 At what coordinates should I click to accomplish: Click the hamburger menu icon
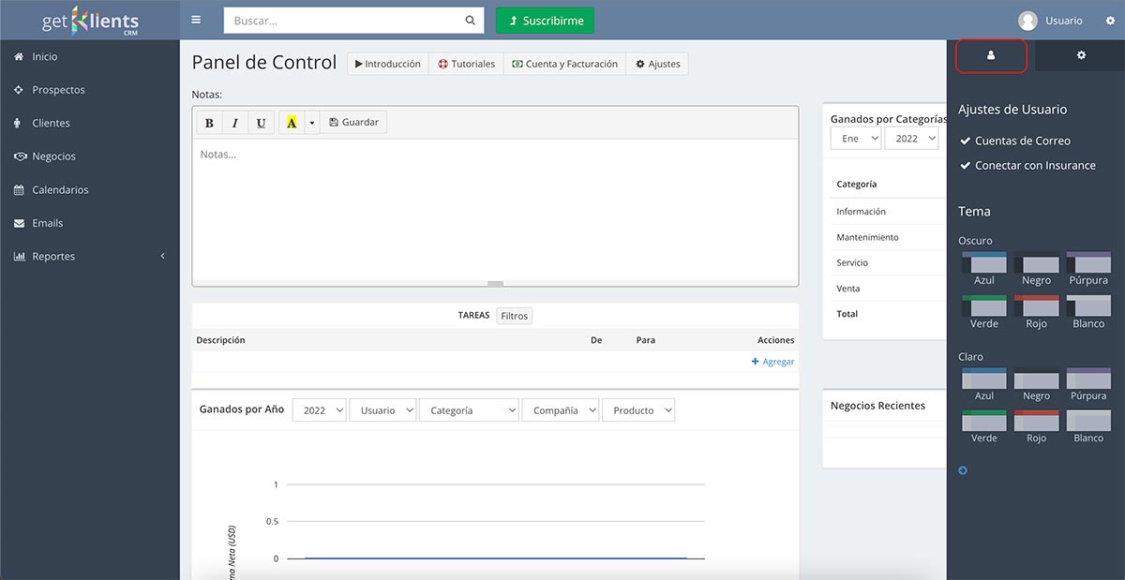pyautogui.click(x=195, y=20)
